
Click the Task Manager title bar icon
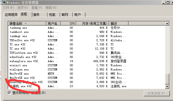[x=4, y=2]
